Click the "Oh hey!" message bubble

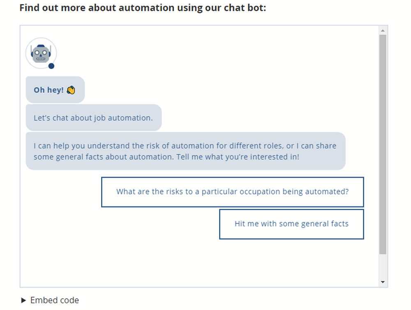pos(55,90)
